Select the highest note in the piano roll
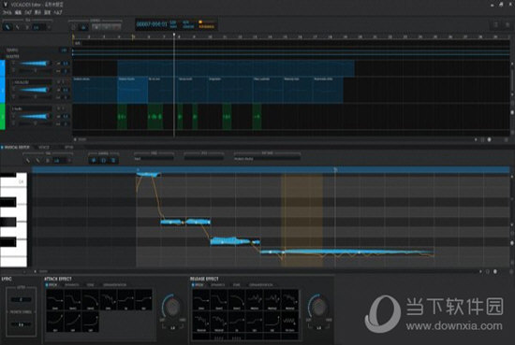 [149, 174]
